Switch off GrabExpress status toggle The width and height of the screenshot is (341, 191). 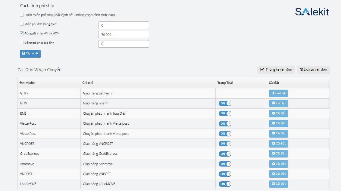coord(225,154)
